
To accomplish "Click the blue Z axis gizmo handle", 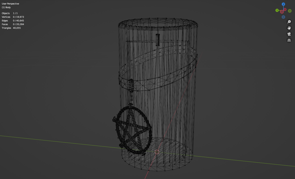I will pyautogui.click(x=283, y=4).
